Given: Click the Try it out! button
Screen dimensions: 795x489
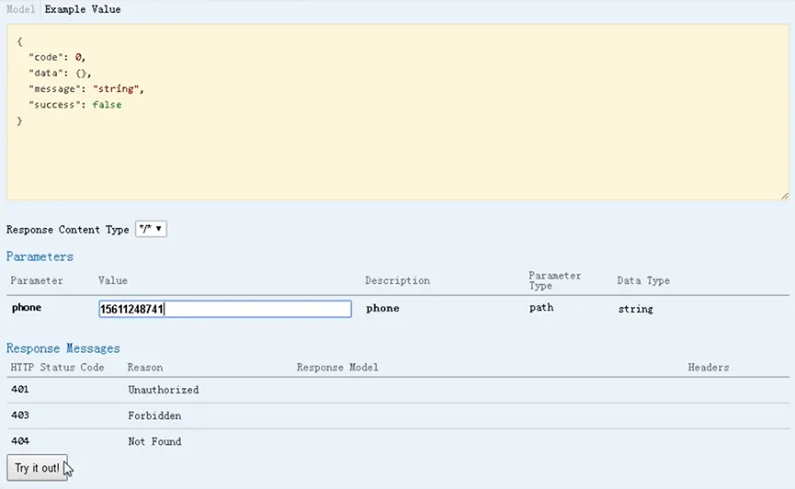Looking at the screenshot, I should coord(37,468).
